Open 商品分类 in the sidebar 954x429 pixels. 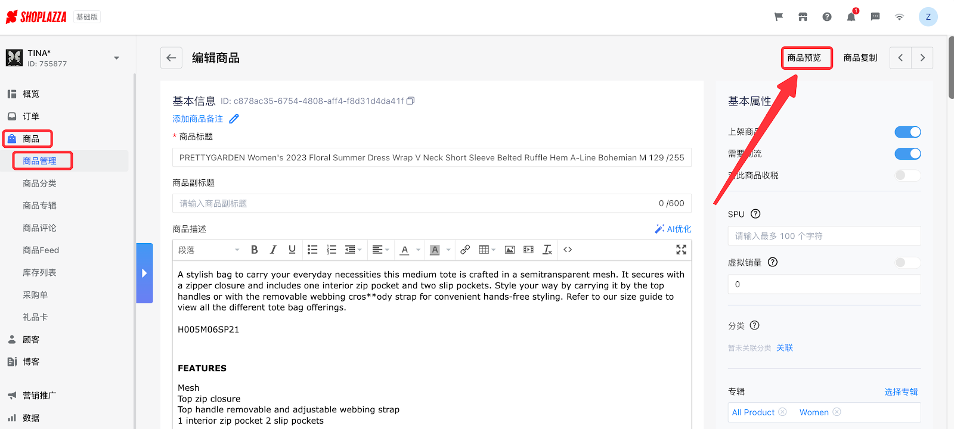(x=39, y=183)
